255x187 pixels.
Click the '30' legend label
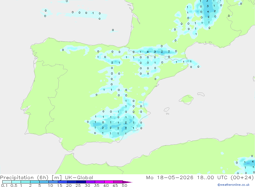[x=87, y=185]
